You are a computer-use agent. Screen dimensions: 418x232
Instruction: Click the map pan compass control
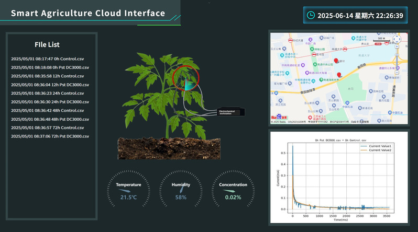click(x=397, y=39)
